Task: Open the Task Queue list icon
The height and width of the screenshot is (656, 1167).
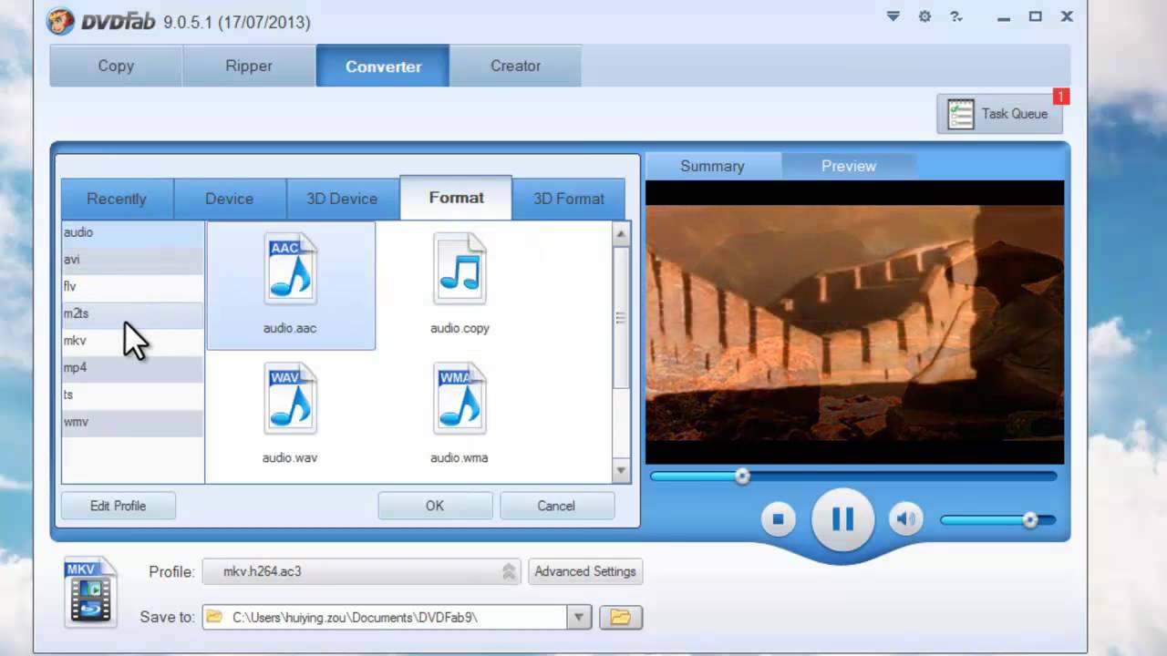Action: click(960, 114)
